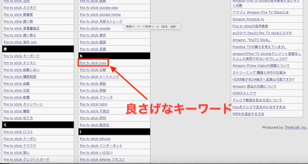This screenshot has height=164, width=308.
Task: Click the "fire tv stick カラオケ" link
Action: tap(20, 8)
